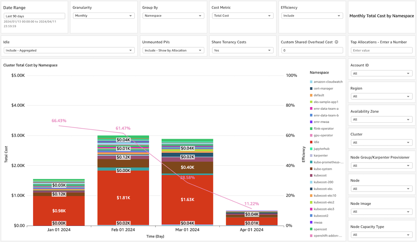Open the Node filter dropdown
Viewport: 417px width, 242px height.
[x=382, y=189]
